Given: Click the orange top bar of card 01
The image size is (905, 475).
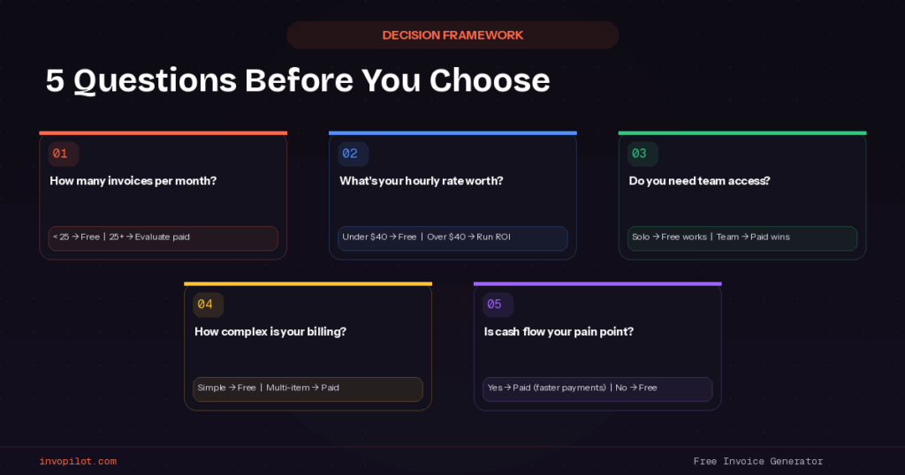Looking at the screenshot, I should (x=163, y=133).
